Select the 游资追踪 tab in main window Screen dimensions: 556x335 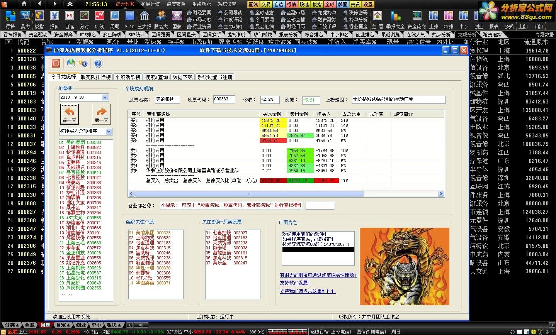[492, 34]
